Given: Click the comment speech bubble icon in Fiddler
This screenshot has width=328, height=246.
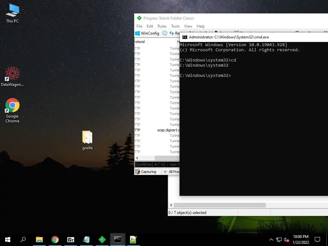Looking at the screenshot, I should point(165,33).
